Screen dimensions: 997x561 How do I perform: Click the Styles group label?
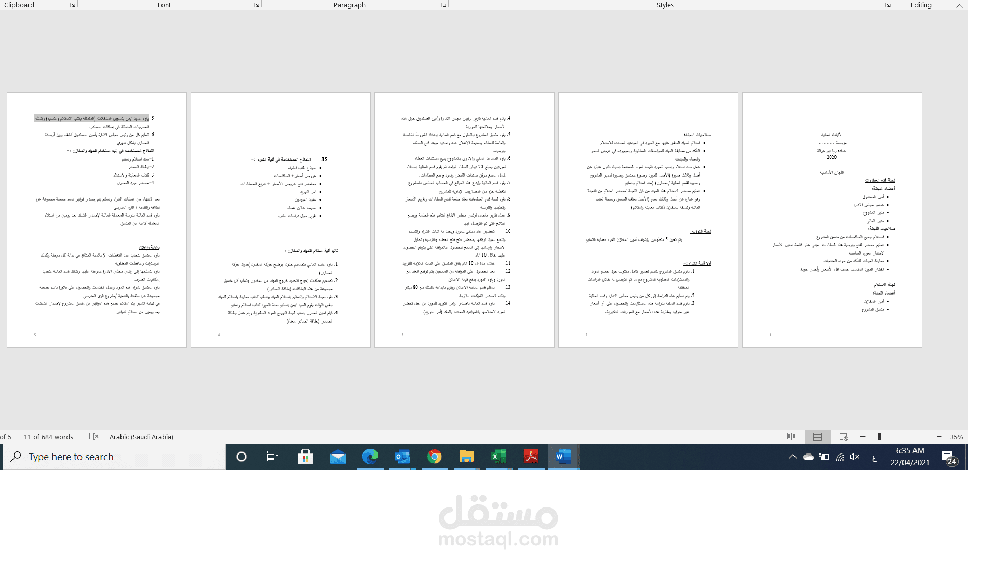click(x=665, y=5)
